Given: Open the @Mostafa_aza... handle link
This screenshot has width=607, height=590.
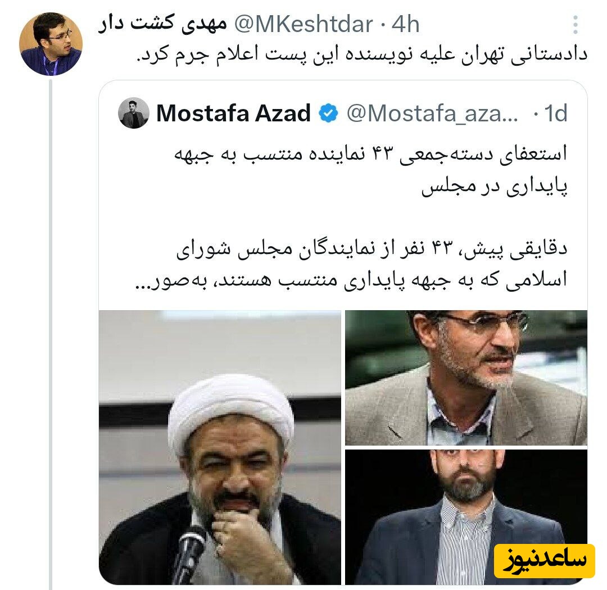Looking at the screenshot, I should tap(432, 114).
